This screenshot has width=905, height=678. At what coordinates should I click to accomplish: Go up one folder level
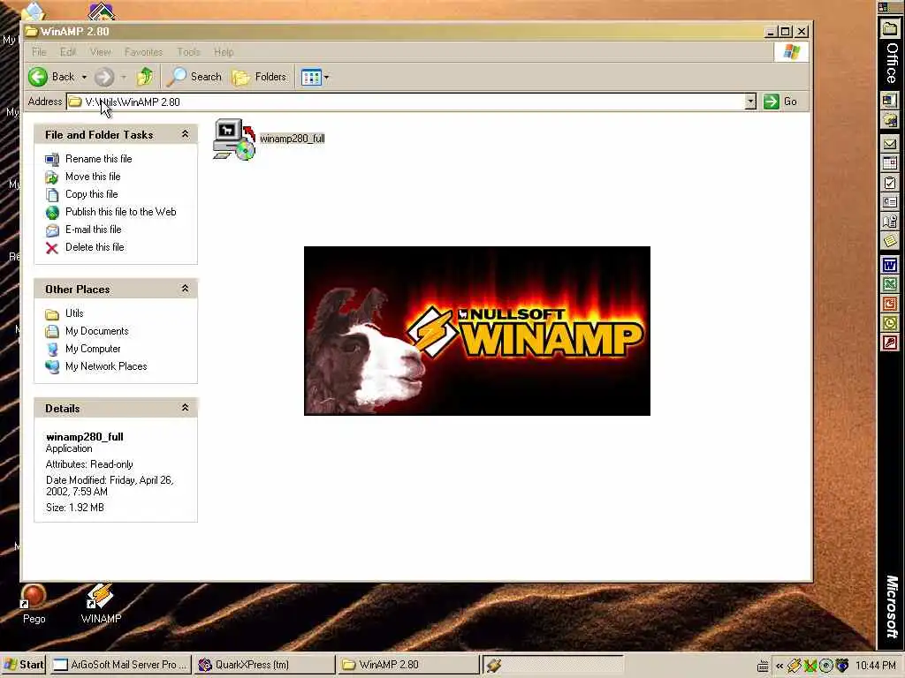145,77
